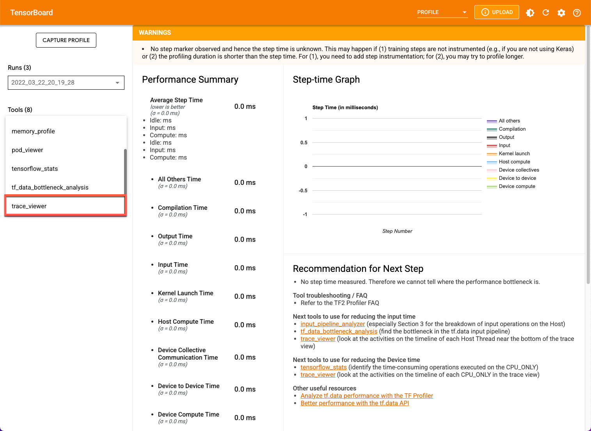Click Device Collective Communication Time label

click(x=188, y=354)
